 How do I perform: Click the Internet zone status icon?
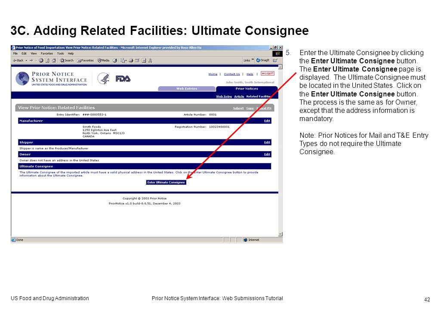(x=246, y=240)
